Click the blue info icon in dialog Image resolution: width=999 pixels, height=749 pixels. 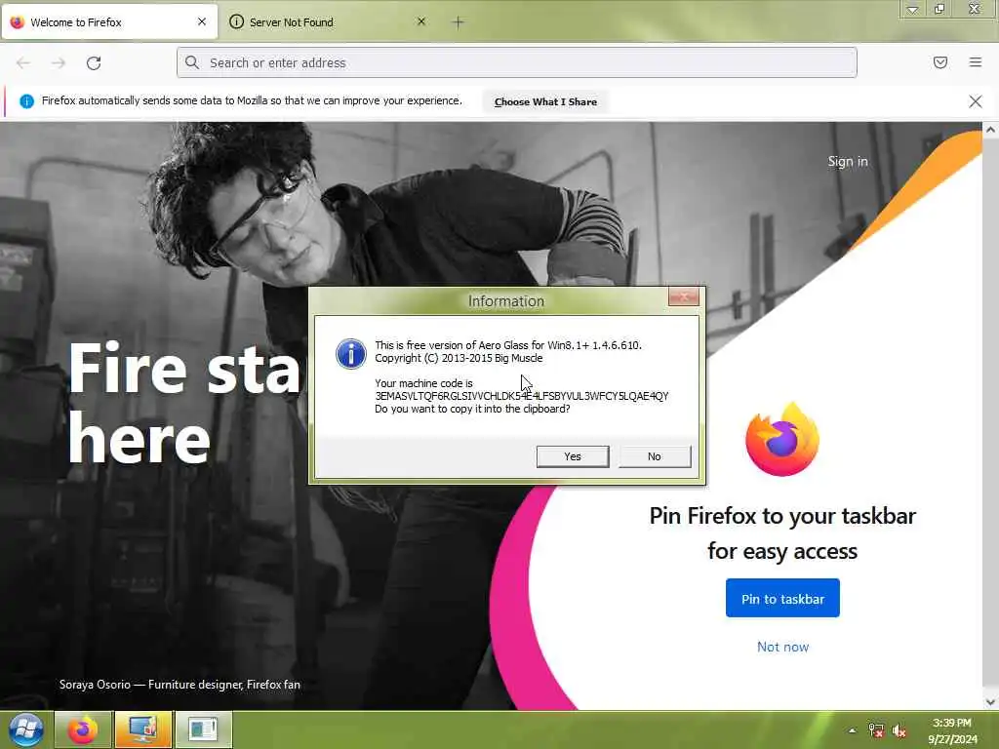coord(351,354)
